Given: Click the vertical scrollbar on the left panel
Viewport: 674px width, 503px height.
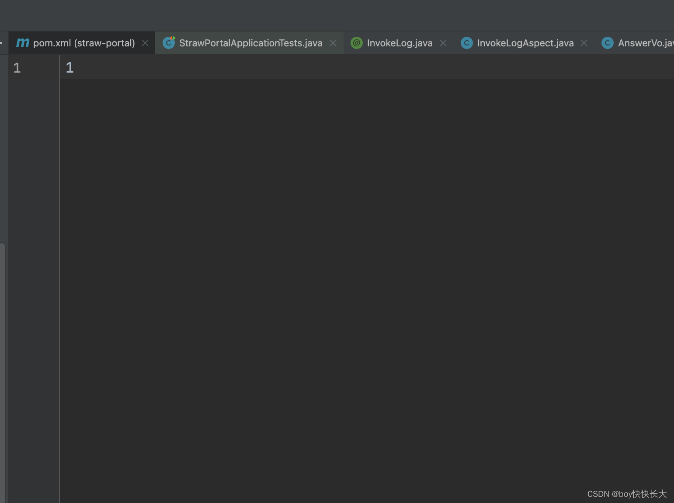Looking at the screenshot, I should (3, 373).
